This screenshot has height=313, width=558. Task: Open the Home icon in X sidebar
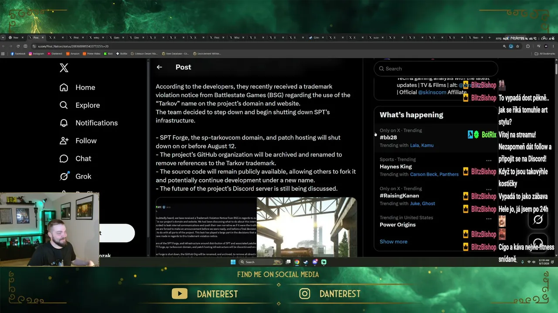(x=64, y=87)
